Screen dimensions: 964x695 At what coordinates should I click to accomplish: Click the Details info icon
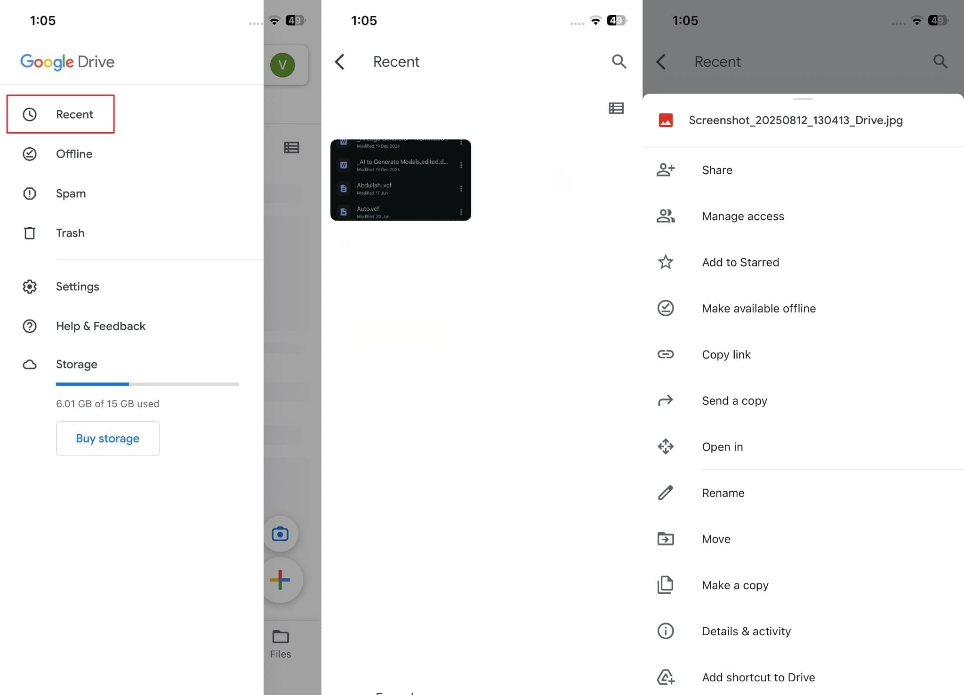(x=666, y=631)
